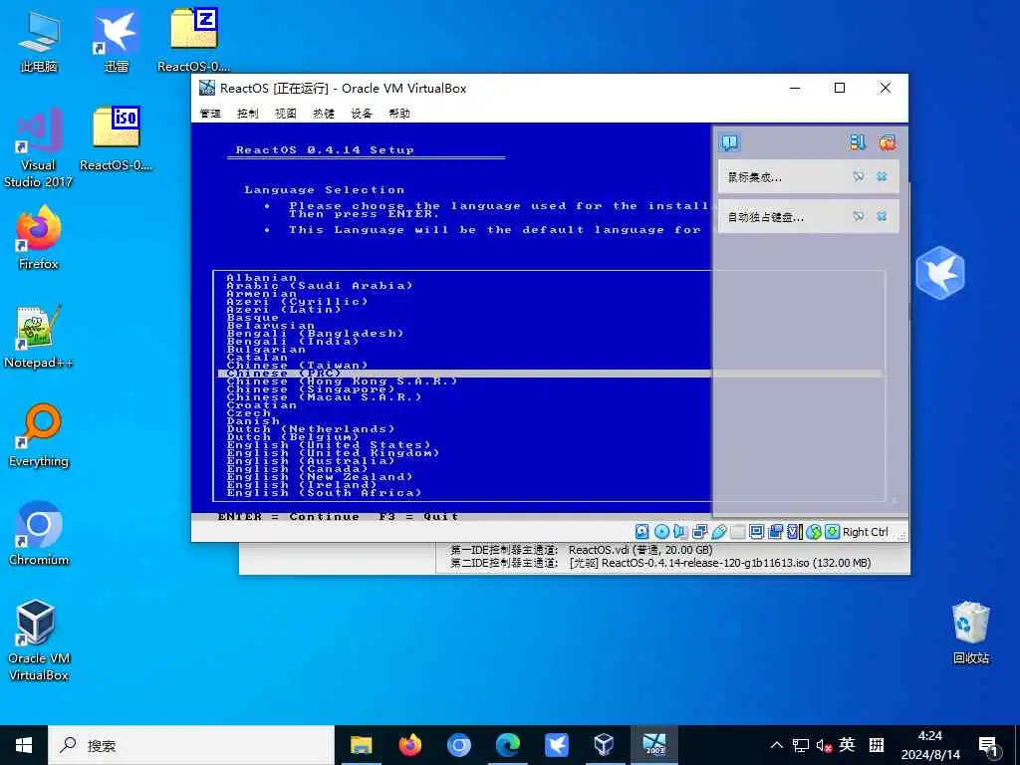Open the Notepad++ desktop shortcut

click(39, 337)
